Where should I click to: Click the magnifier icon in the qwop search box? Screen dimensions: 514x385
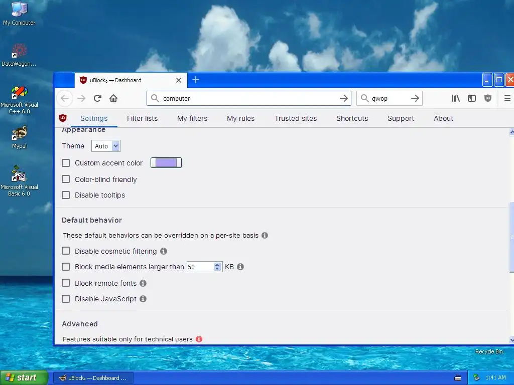tap(364, 98)
